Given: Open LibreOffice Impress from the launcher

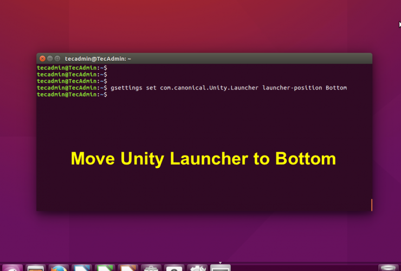Looking at the screenshot, I should [128, 267].
